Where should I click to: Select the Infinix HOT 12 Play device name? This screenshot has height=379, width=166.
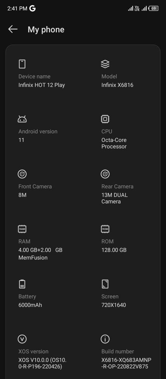42,85
